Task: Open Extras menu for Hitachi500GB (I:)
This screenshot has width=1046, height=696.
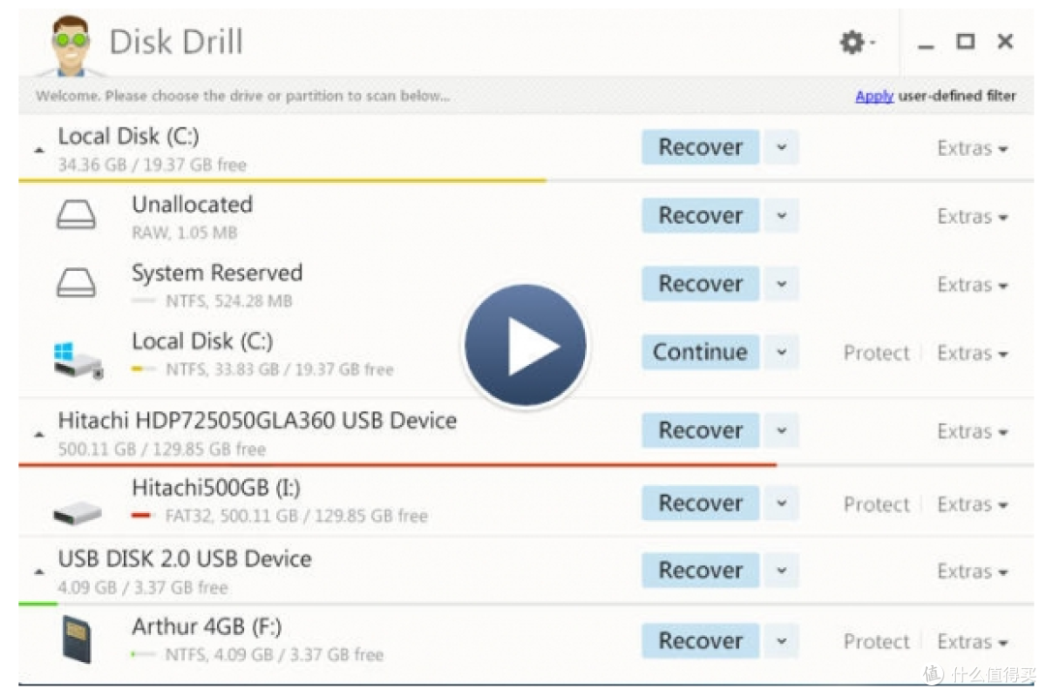Action: [972, 504]
